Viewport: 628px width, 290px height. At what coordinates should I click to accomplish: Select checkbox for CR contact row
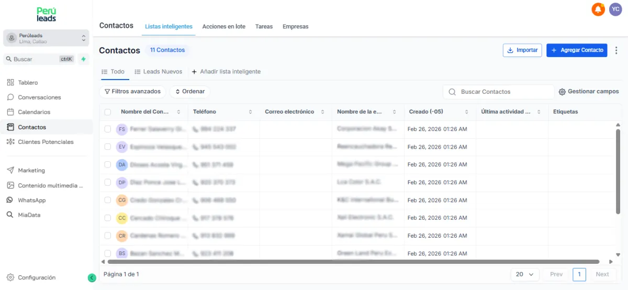pos(108,236)
